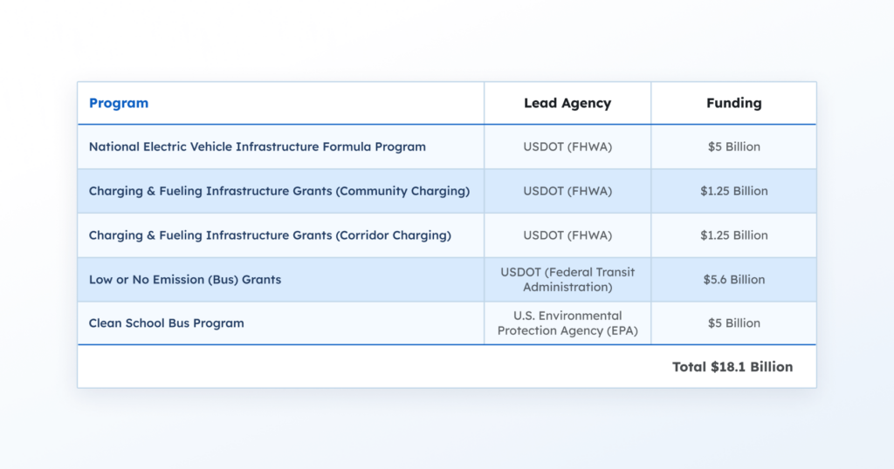Click Low or No Emission (Bus) Grants
This screenshot has height=469, width=894.
(x=185, y=280)
